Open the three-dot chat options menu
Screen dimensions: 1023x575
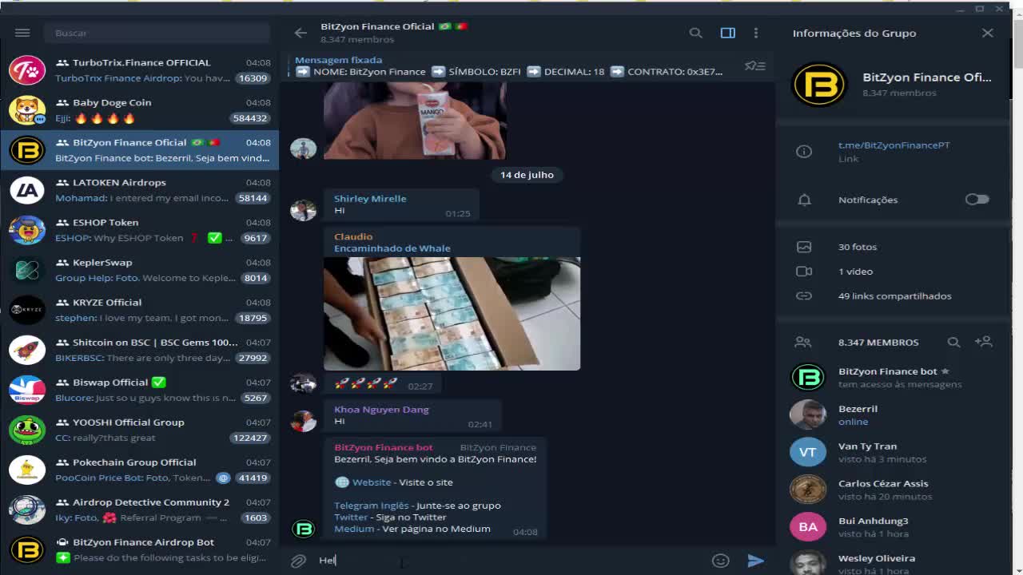[756, 33]
